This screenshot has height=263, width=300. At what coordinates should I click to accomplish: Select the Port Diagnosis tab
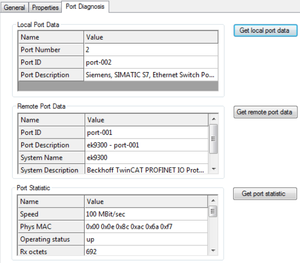point(85,7)
